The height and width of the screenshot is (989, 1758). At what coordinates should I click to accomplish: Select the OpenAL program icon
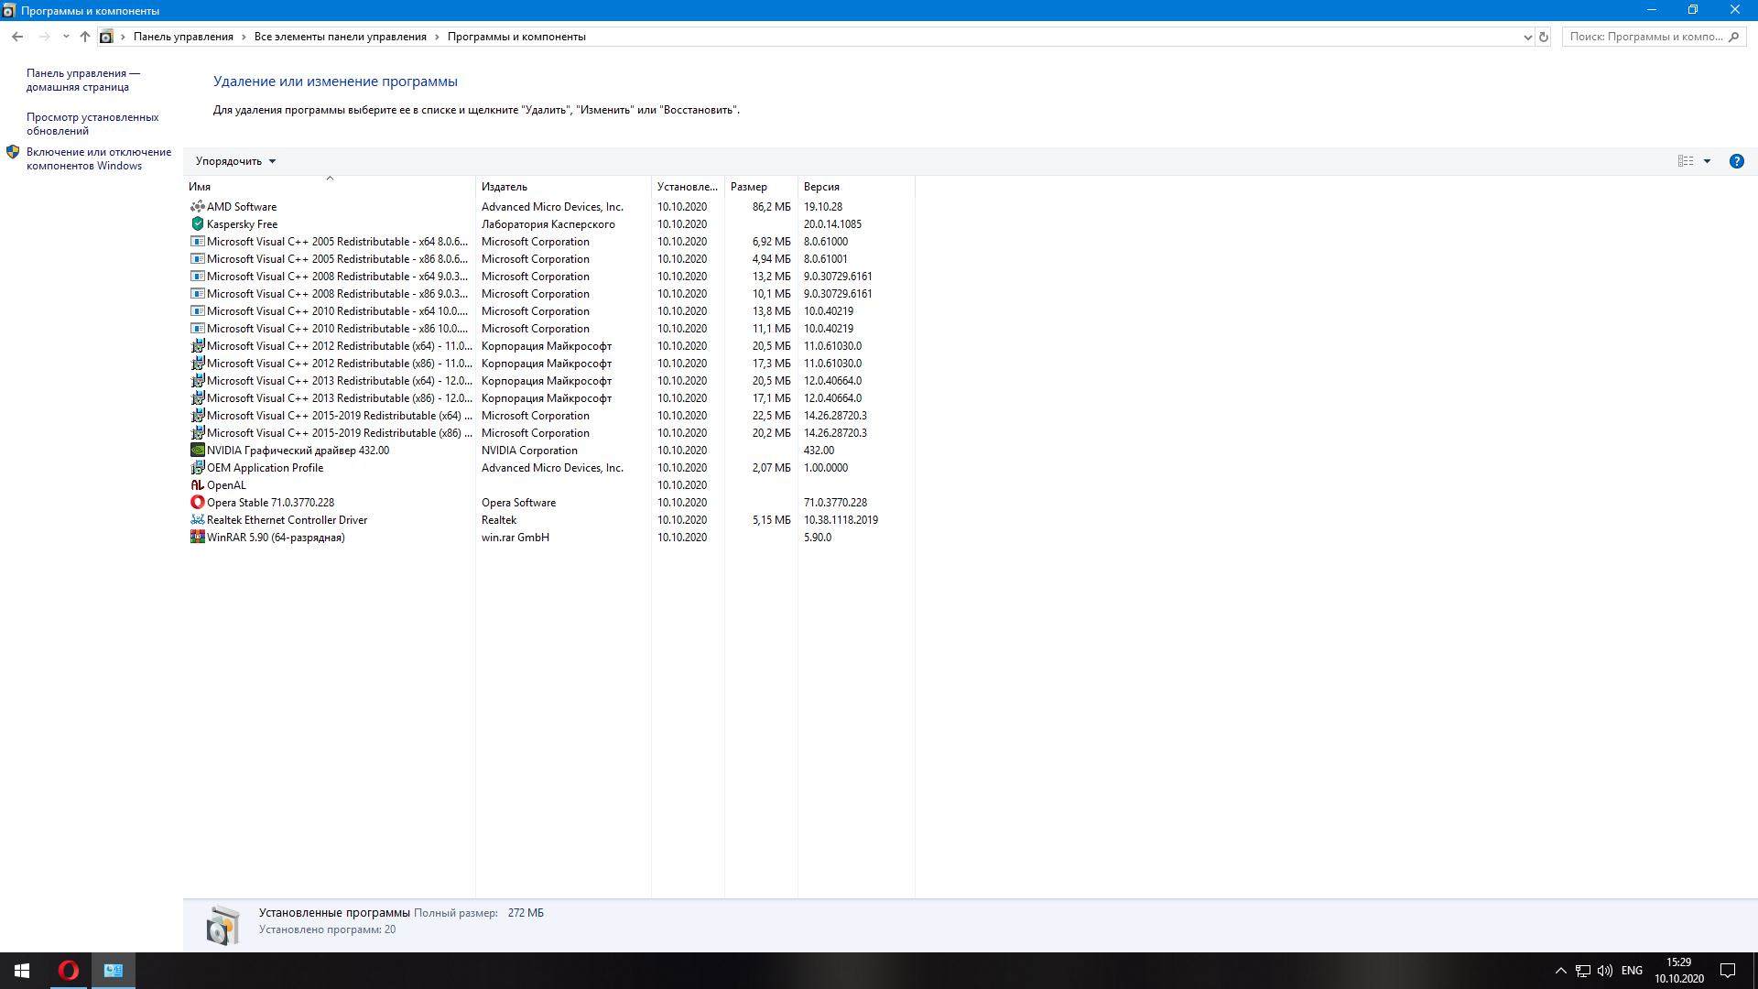pyautogui.click(x=197, y=485)
